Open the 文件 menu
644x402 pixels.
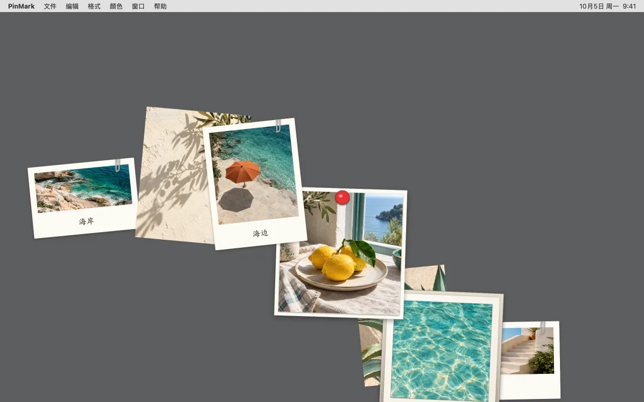tap(50, 6)
